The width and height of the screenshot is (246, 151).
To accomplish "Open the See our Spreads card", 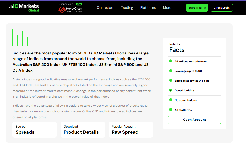I will click(34, 130).
